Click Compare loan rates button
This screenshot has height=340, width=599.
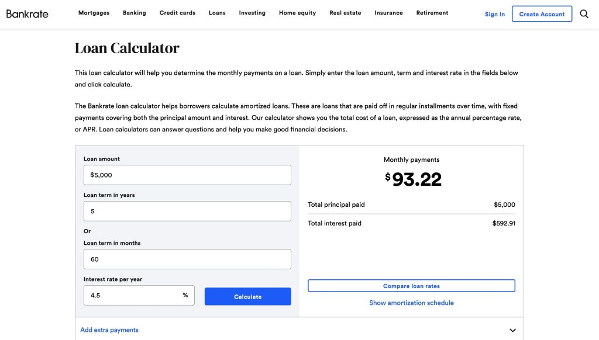(411, 286)
